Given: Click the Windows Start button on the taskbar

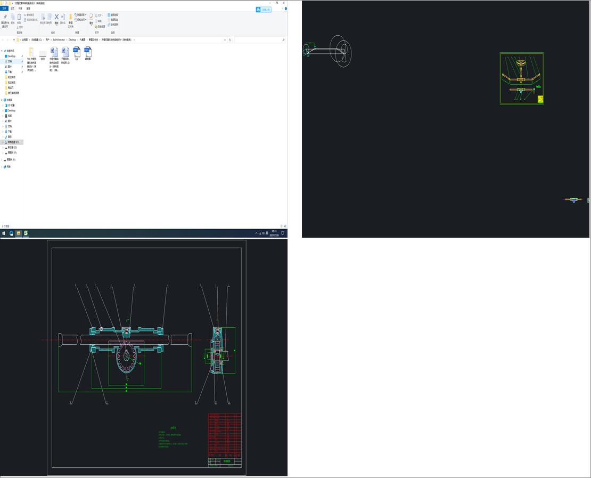Looking at the screenshot, I should [4, 233].
